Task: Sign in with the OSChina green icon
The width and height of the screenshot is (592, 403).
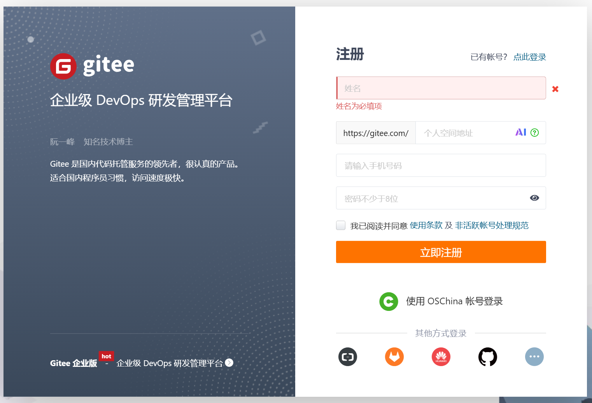Action: (x=389, y=301)
